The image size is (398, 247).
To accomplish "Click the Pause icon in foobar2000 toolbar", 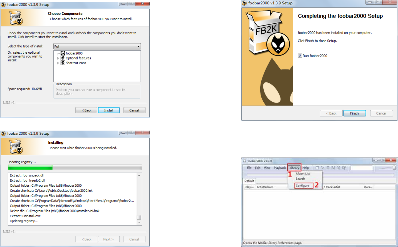I will pos(328,168).
